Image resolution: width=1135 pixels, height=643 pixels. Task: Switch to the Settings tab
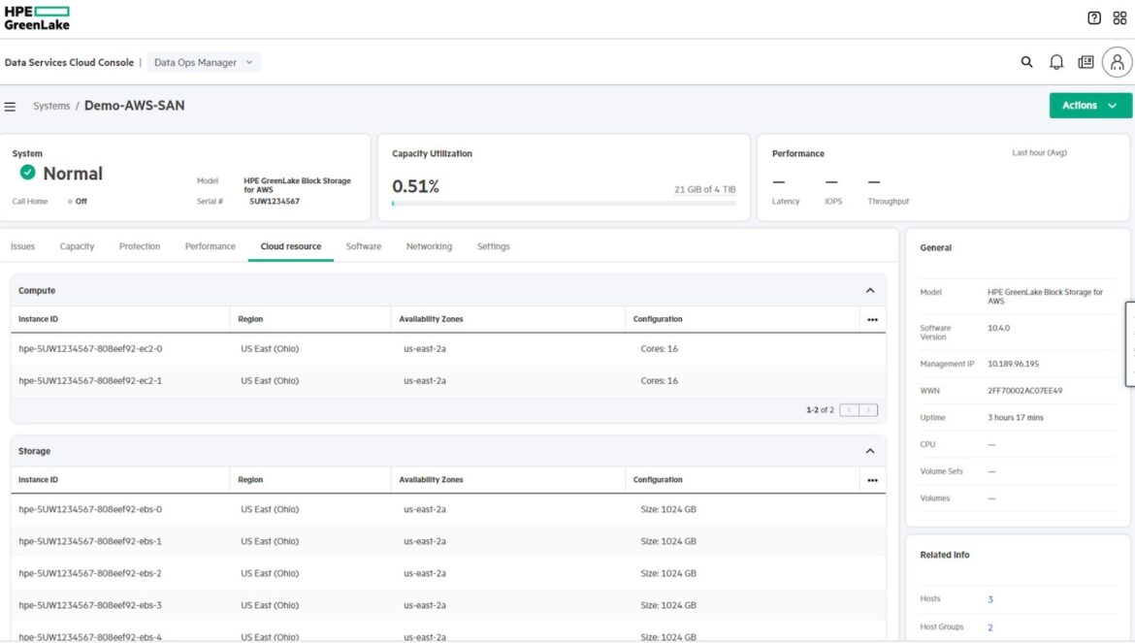click(494, 246)
